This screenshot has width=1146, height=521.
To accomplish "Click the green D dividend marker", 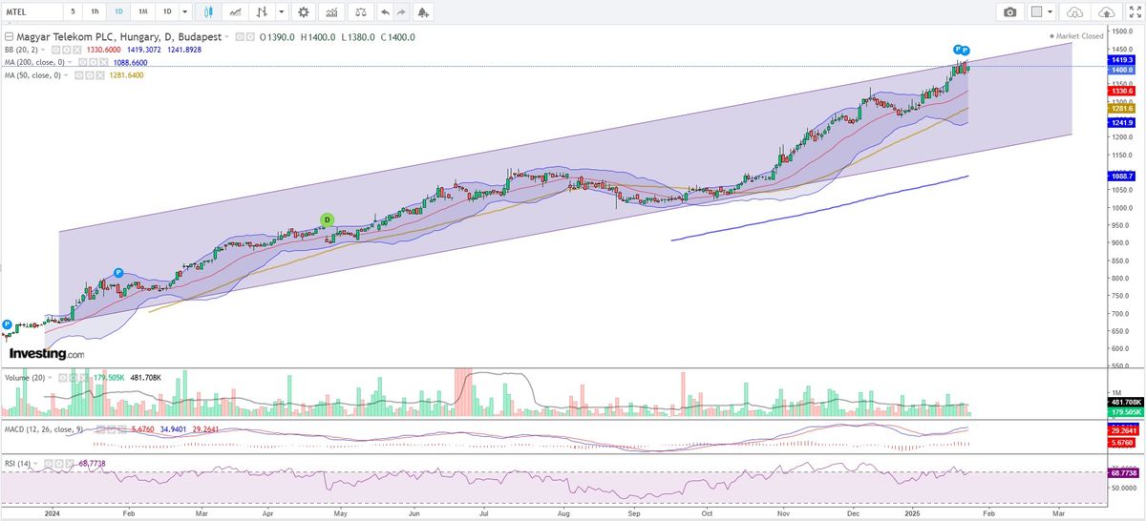I will pos(328,219).
